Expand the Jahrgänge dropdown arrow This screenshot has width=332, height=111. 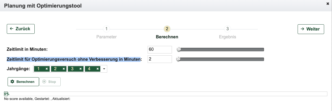click(104, 69)
